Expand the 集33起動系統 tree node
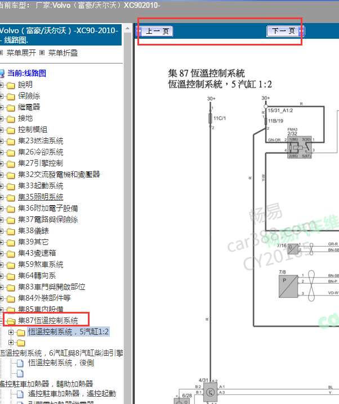Viewport: 339px width, 404px height. coord(1,186)
